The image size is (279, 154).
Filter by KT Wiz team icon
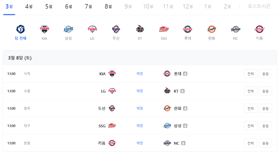140,29
